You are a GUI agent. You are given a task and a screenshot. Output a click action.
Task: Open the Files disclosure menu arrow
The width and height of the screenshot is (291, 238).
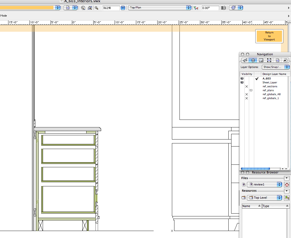[287, 178]
